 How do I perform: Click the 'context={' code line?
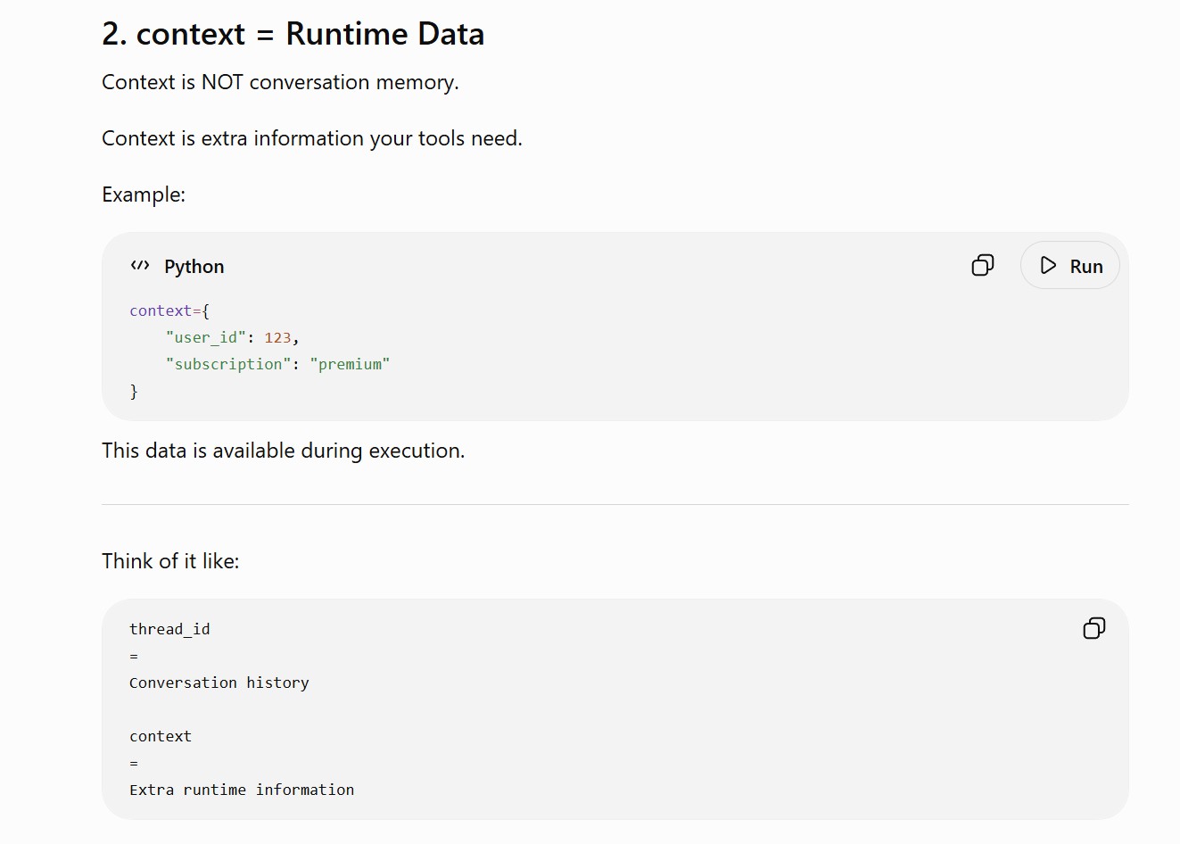[x=169, y=310]
